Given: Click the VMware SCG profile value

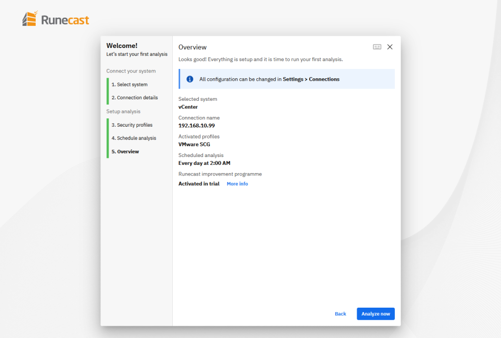Looking at the screenshot, I should [194, 144].
